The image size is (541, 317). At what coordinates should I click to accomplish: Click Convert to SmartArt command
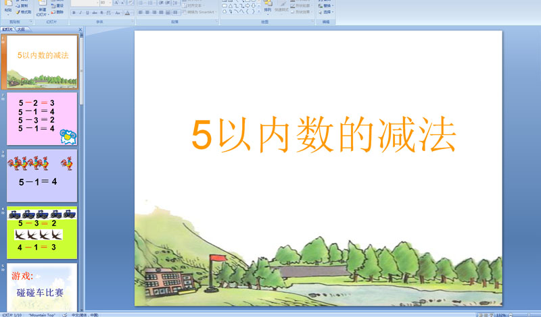point(199,12)
